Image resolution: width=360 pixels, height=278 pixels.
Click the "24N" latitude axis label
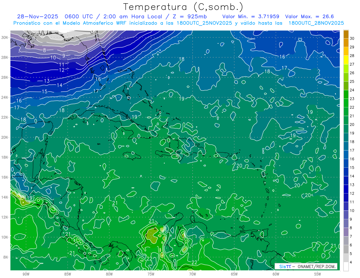coord(5,97)
